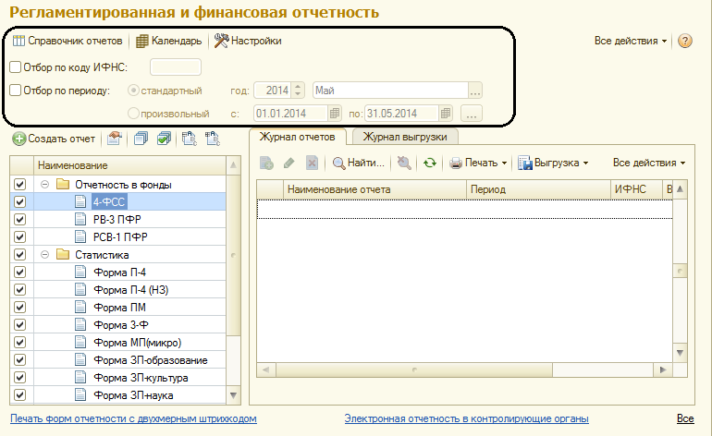712x436 pixels.
Task: Open Электронная отчетность в контролирующие органы link
Action: click(466, 418)
